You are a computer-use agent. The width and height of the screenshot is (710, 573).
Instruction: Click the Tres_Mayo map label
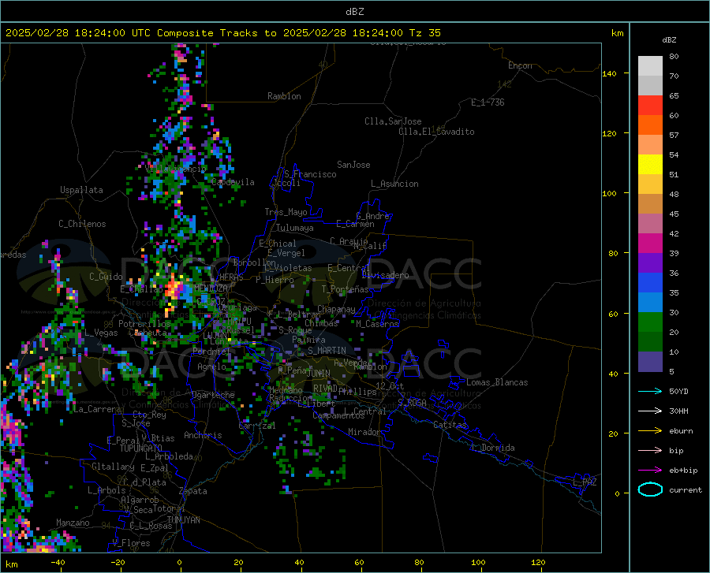[x=286, y=212]
